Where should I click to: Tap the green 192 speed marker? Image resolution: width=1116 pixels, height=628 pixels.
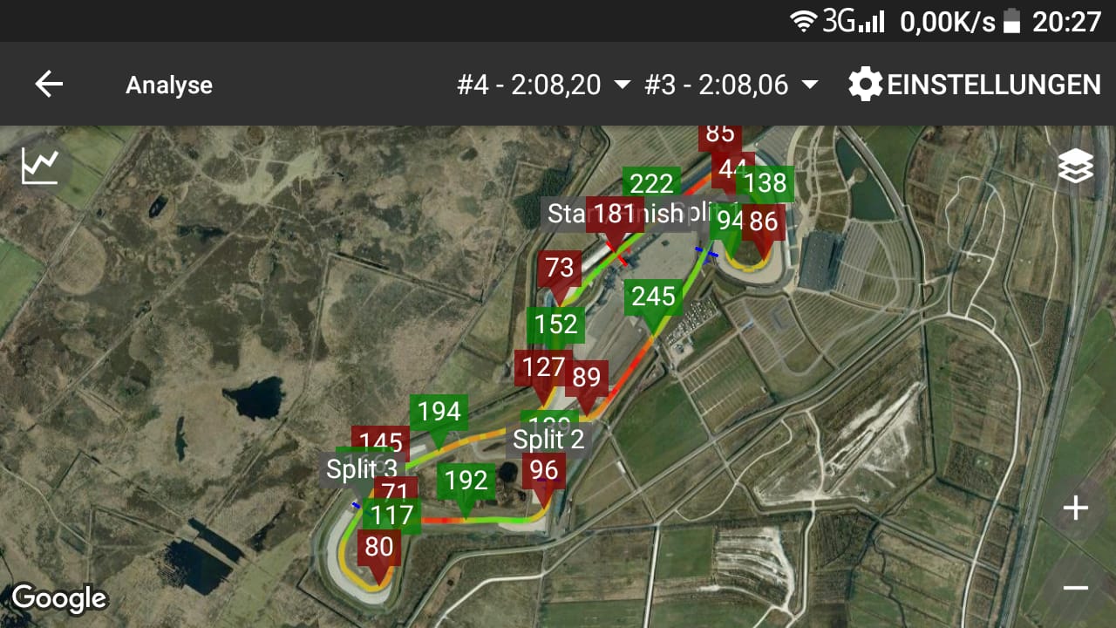click(x=466, y=481)
